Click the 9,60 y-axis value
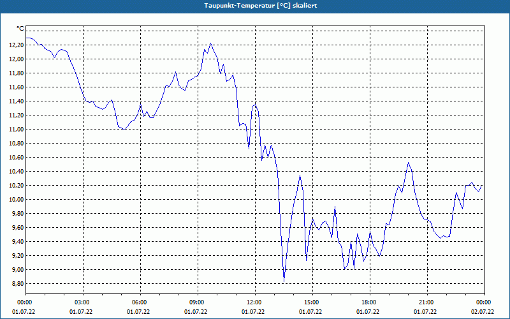This screenshot has width=510, height=319. (x=18, y=227)
